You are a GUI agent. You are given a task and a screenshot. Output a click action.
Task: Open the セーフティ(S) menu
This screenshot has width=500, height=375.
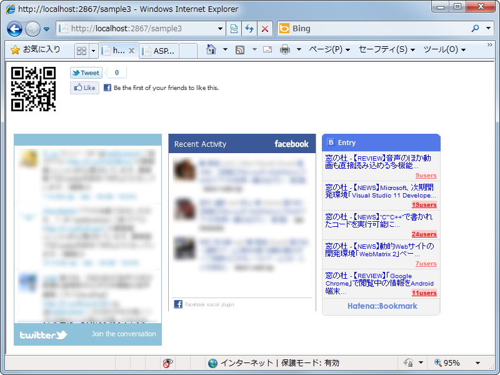386,49
